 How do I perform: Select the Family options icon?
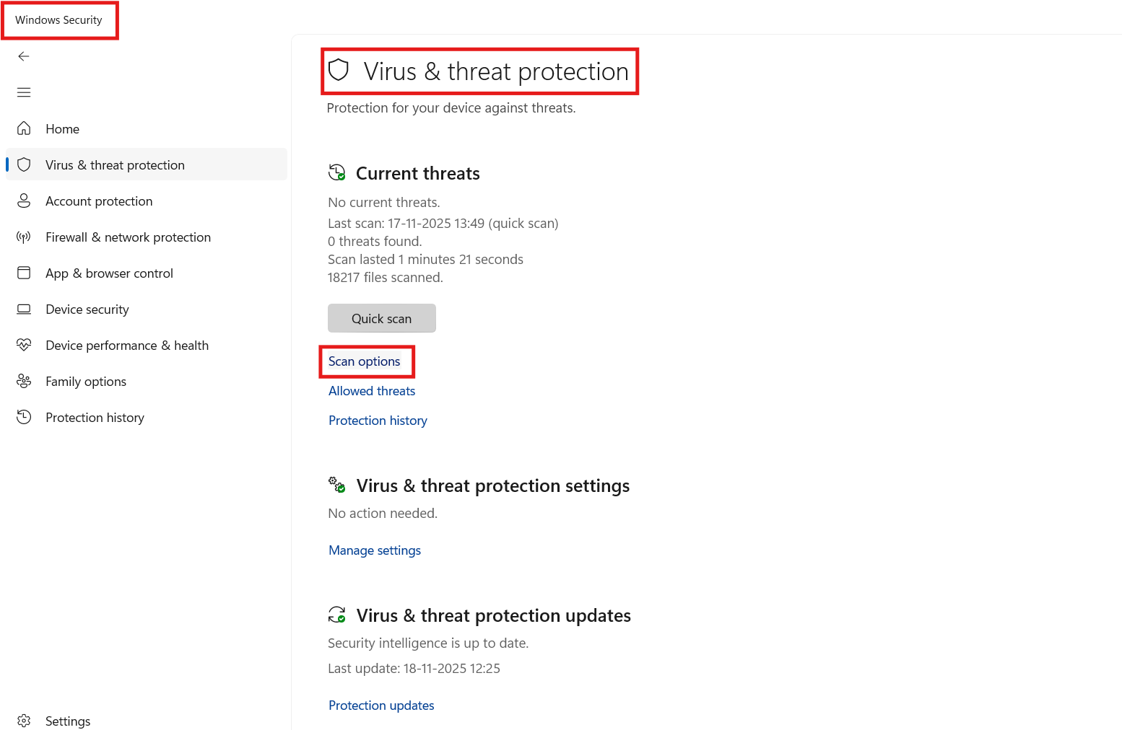coord(24,381)
